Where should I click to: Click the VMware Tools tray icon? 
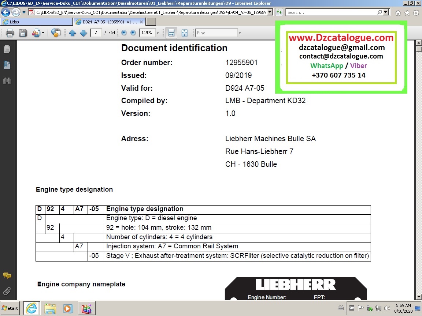coord(352,308)
